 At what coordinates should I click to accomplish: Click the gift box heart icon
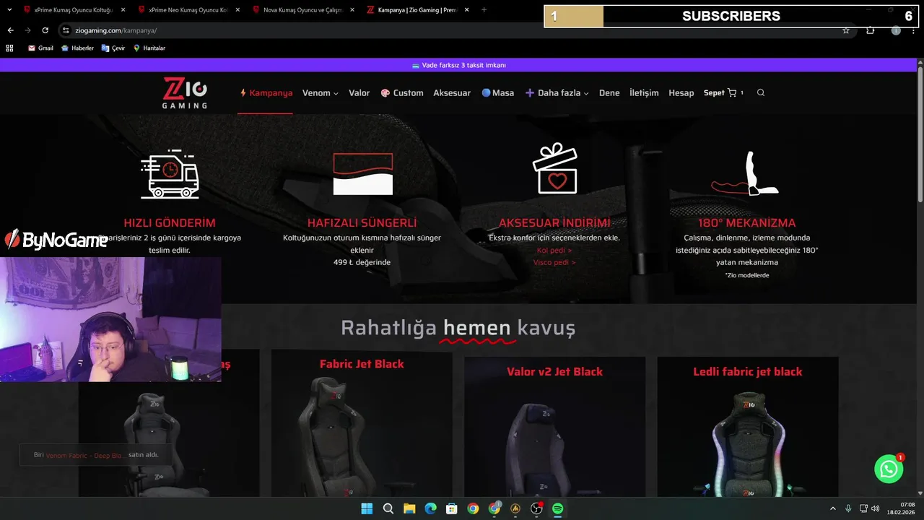coord(554,168)
